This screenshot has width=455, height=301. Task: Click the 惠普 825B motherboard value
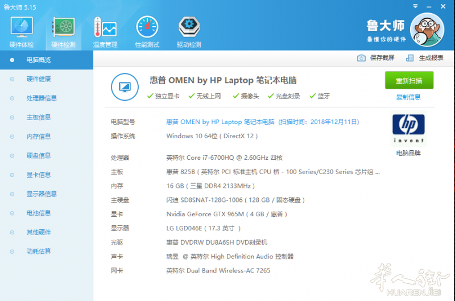click(273, 172)
